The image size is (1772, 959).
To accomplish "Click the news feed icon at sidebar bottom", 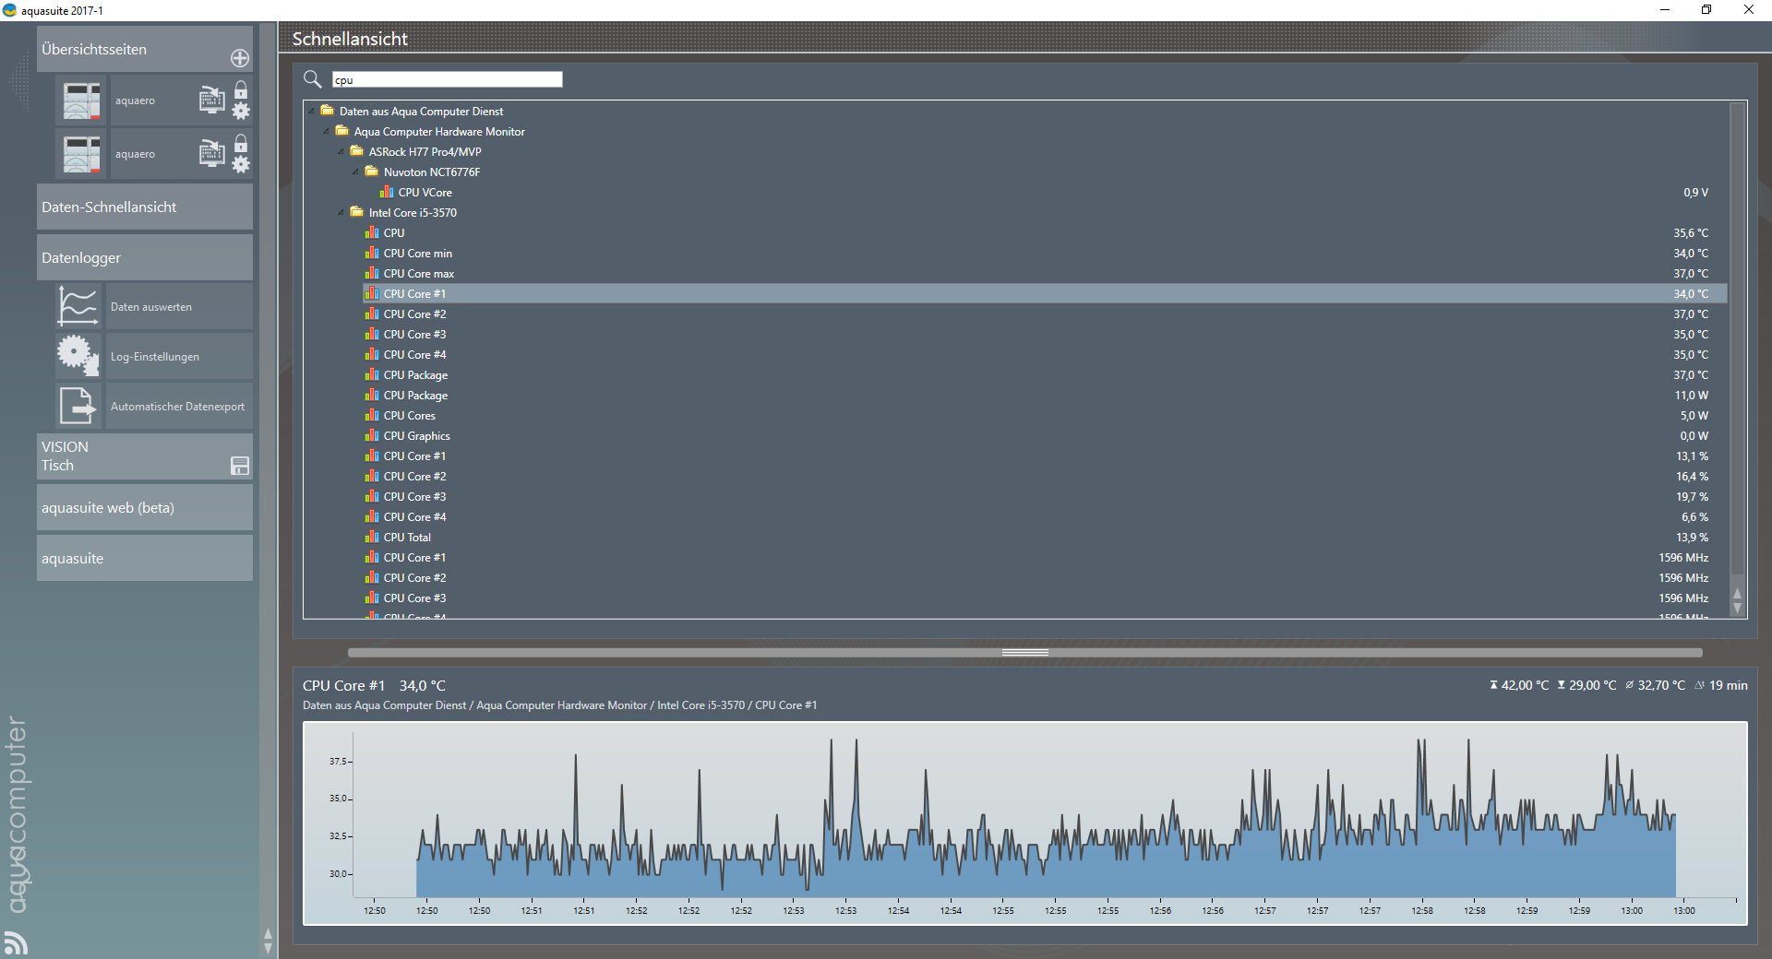I will [17, 942].
